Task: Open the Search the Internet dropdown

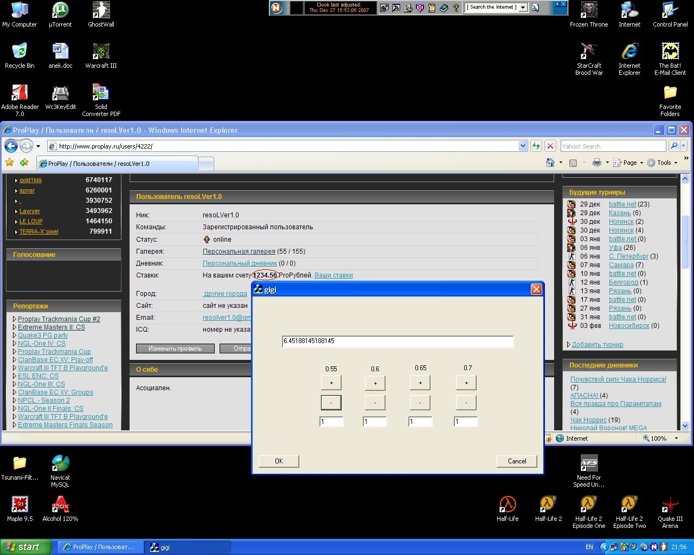Action: 523,8
